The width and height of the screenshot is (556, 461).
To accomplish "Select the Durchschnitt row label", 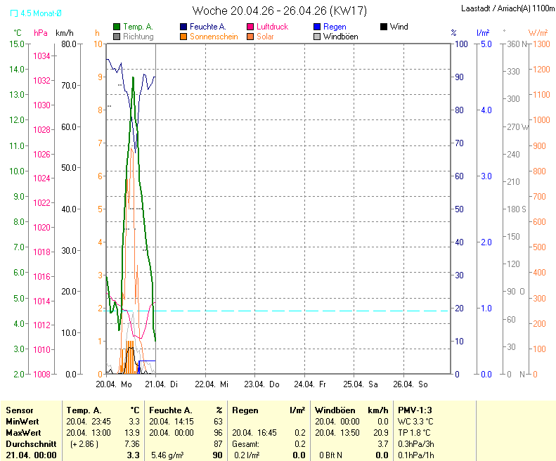I will (27, 444).
